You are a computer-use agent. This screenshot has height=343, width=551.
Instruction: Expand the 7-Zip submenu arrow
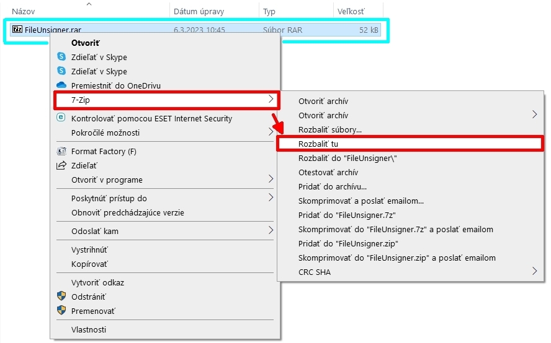pos(271,98)
